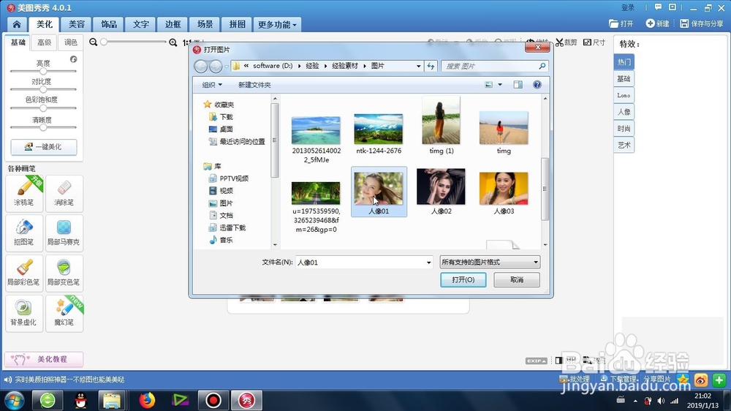The height and width of the screenshot is (411, 731).
Task: Click the home icon tab
Action: [x=17, y=24]
